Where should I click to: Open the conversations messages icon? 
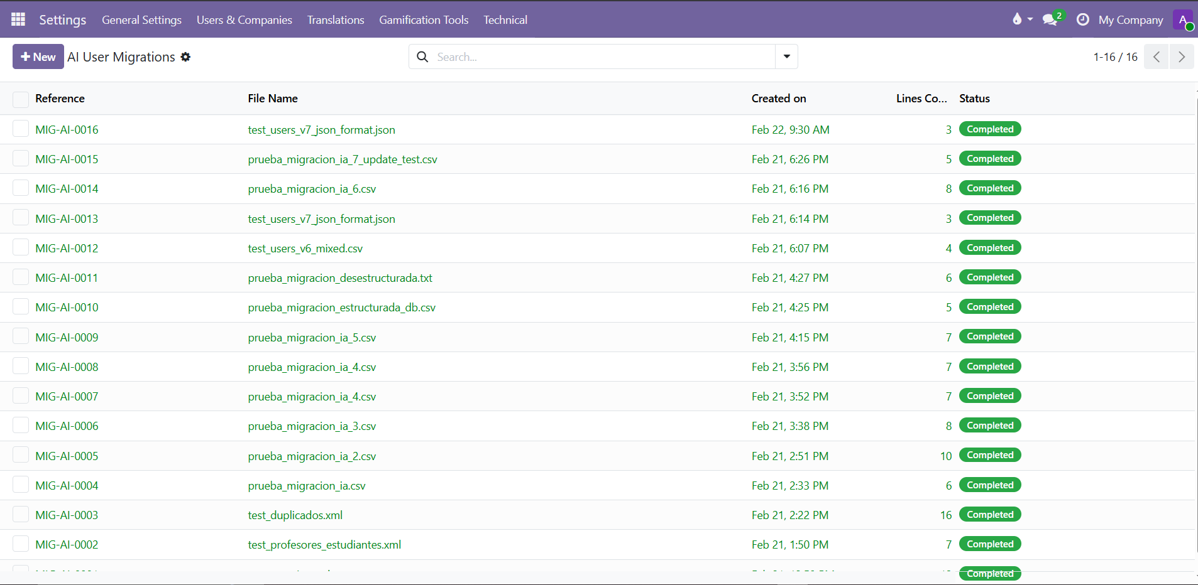tap(1050, 20)
